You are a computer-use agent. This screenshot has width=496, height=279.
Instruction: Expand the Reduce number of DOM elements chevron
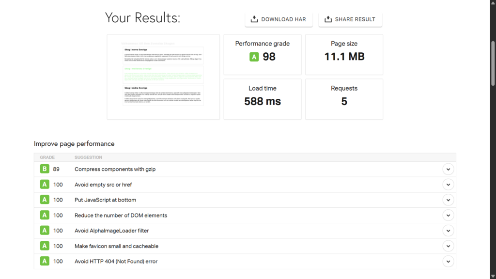(448, 216)
